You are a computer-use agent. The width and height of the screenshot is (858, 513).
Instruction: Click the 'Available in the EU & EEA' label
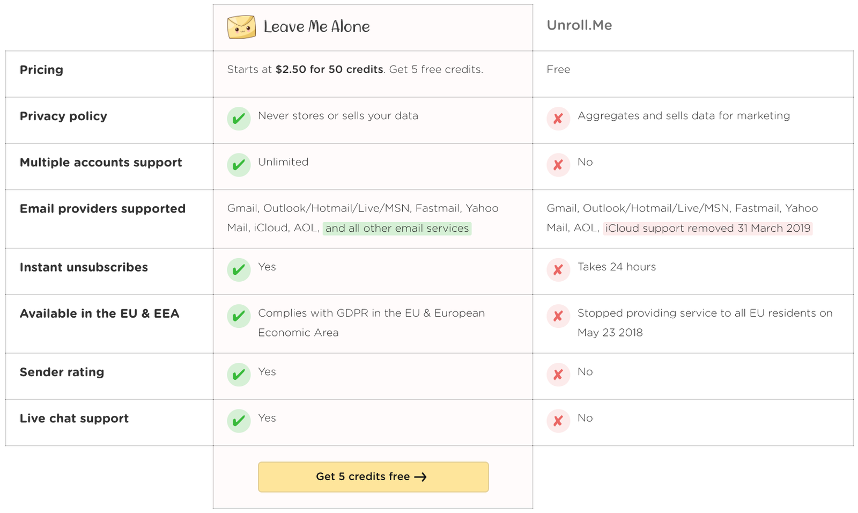pos(99,313)
